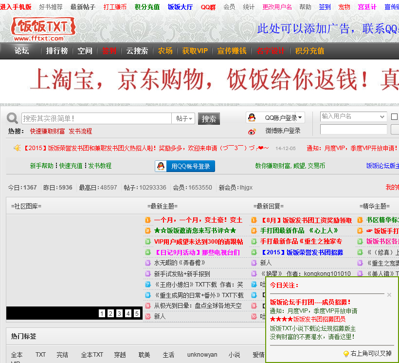Open the 帖子 search type dropdown
The height and width of the screenshot is (363, 399).
183,118
